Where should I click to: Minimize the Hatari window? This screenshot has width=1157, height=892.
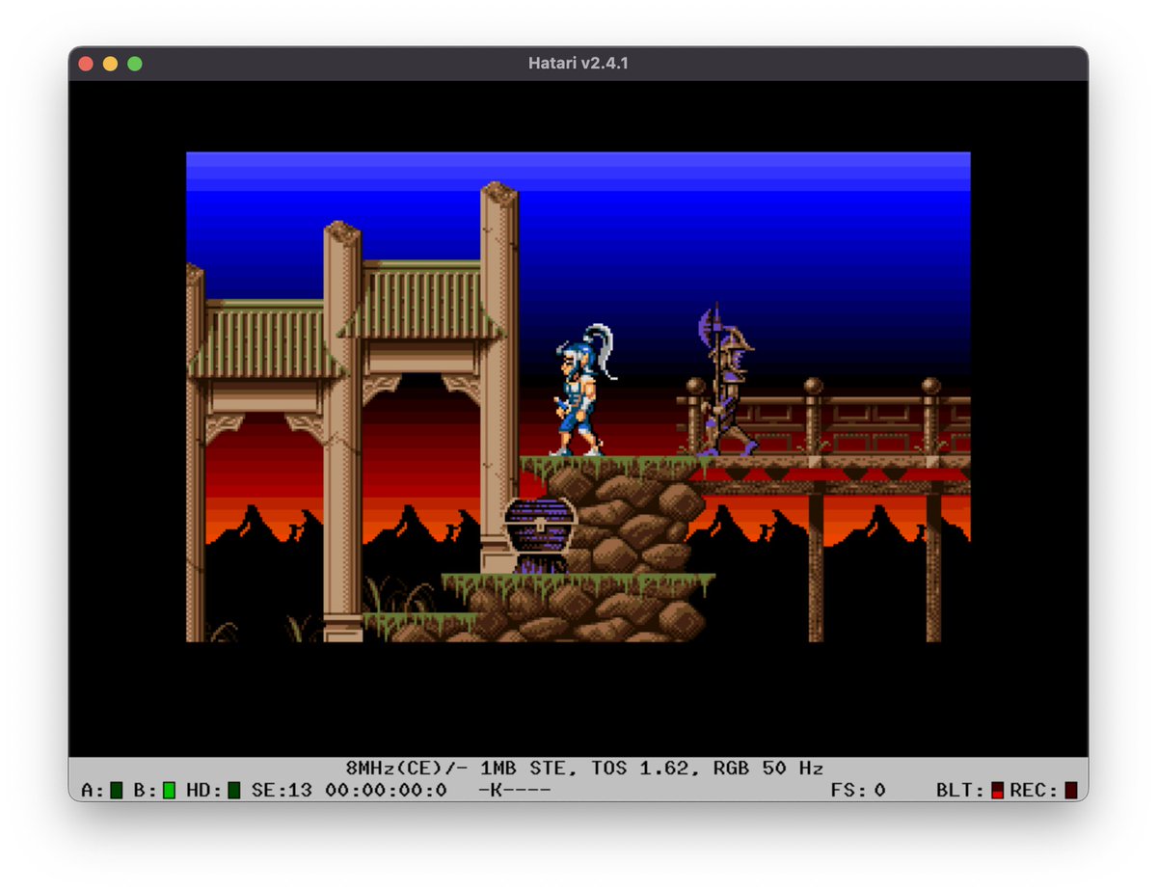pos(110,64)
